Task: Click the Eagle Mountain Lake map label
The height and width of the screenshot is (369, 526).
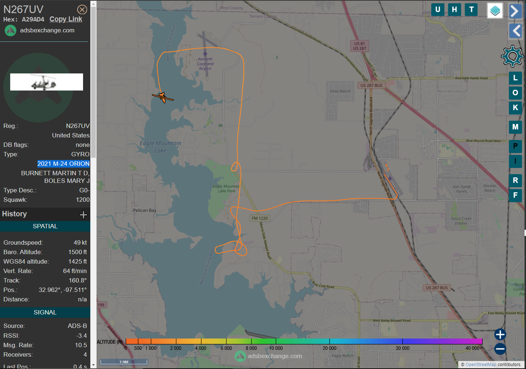Action: point(160,147)
